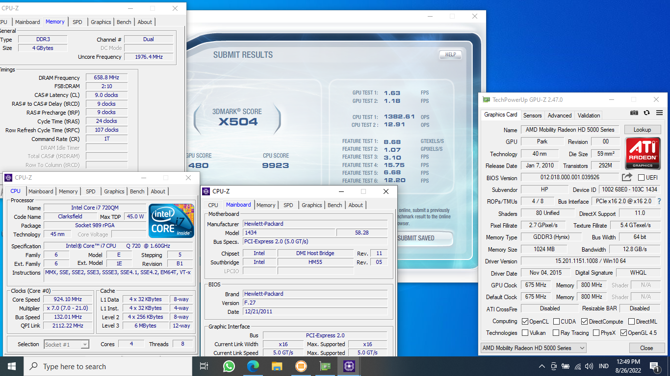
Task: Open Task View from the taskbar
Action: coord(204,366)
